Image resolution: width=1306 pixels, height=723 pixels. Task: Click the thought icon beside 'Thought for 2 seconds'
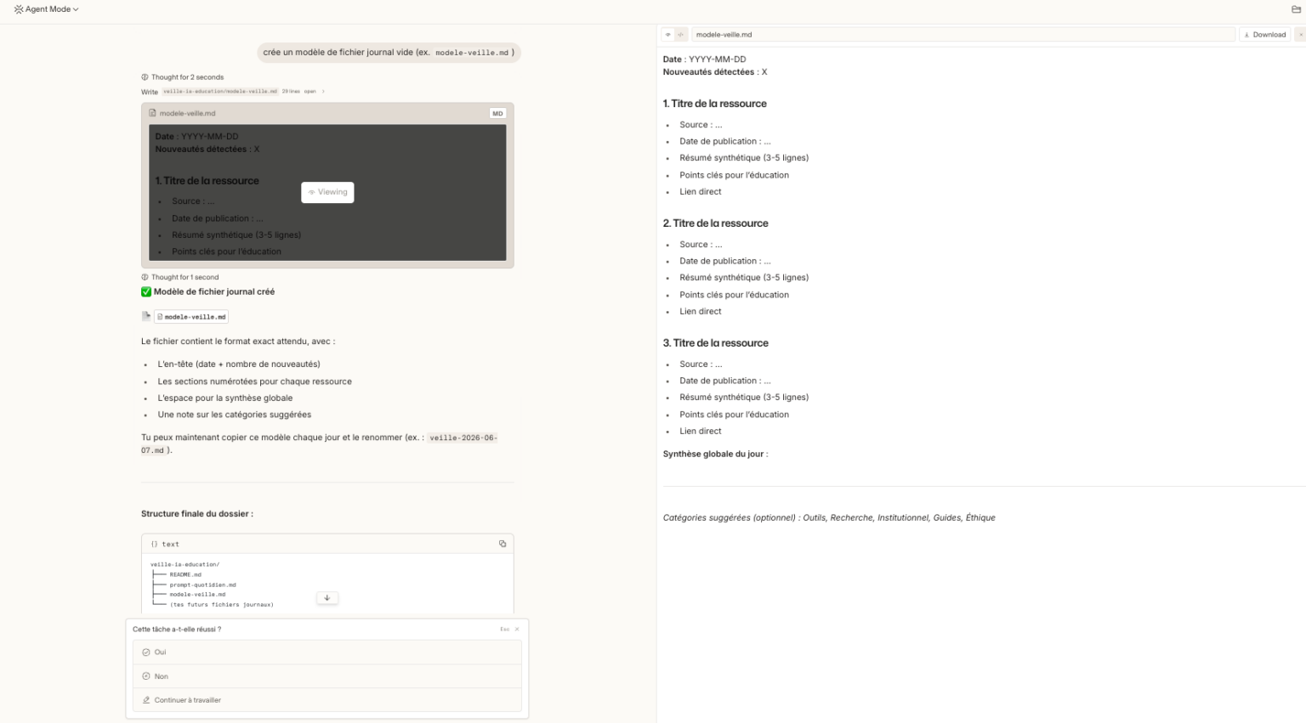145,77
